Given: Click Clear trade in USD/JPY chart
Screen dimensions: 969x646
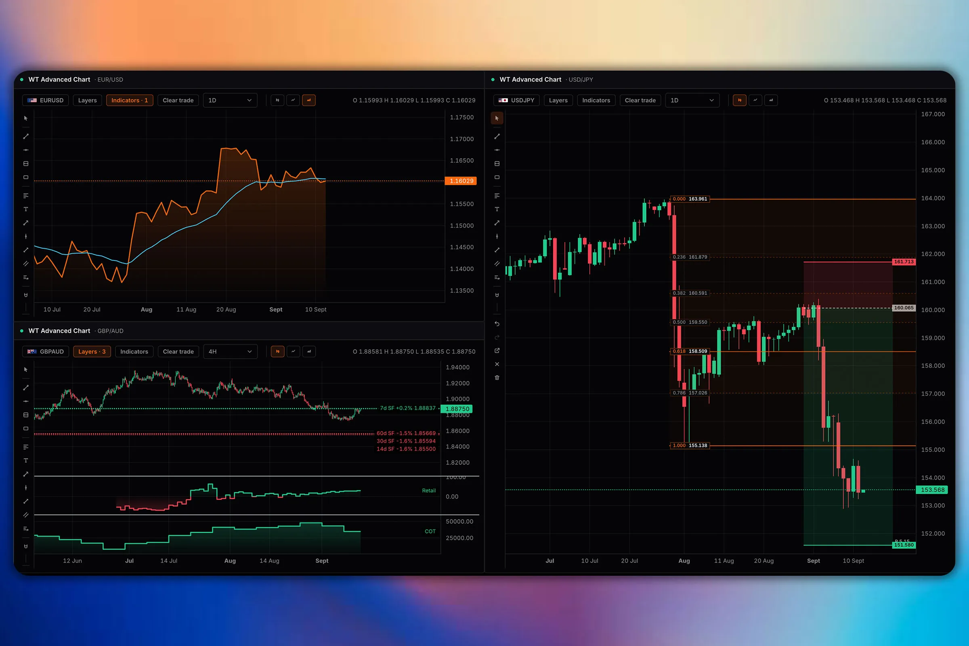Looking at the screenshot, I should tap(640, 100).
